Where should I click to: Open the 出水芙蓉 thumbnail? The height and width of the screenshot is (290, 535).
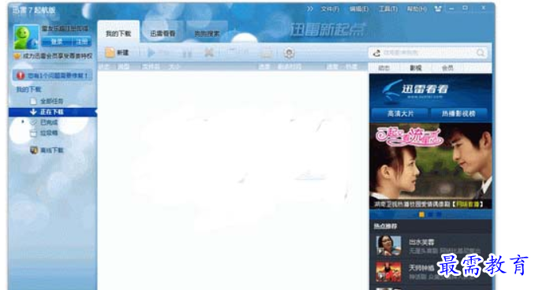pos(389,245)
